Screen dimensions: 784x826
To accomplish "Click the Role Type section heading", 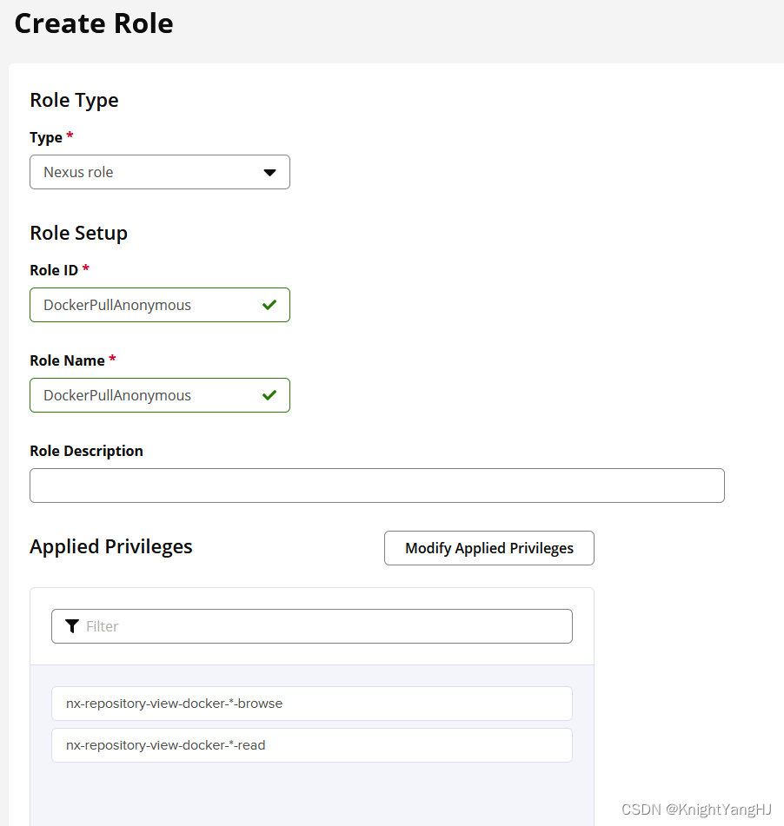I will (75, 101).
